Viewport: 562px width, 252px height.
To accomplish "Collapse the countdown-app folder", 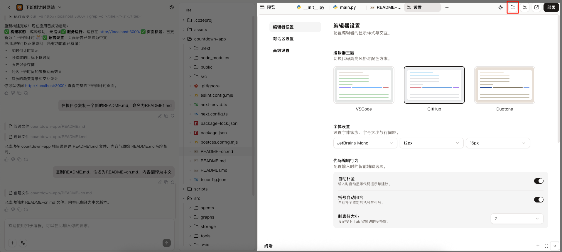I will point(184,39).
